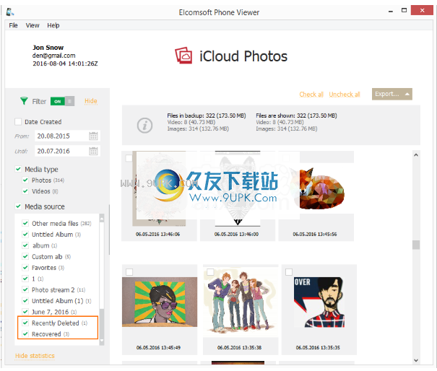Uncheck the album (1) checkbox

[x=25, y=245]
